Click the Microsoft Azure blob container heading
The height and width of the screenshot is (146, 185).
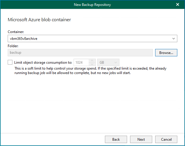tap(39, 20)
